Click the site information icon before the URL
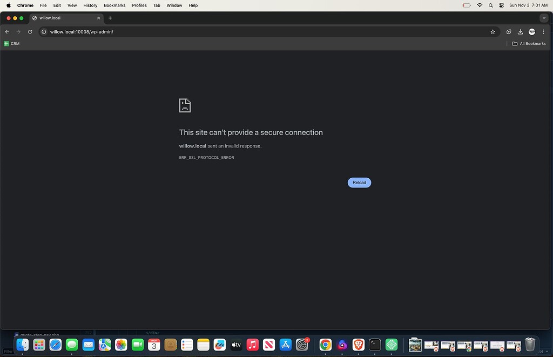This screenshot has height=357, width=553. pos(44,32)
